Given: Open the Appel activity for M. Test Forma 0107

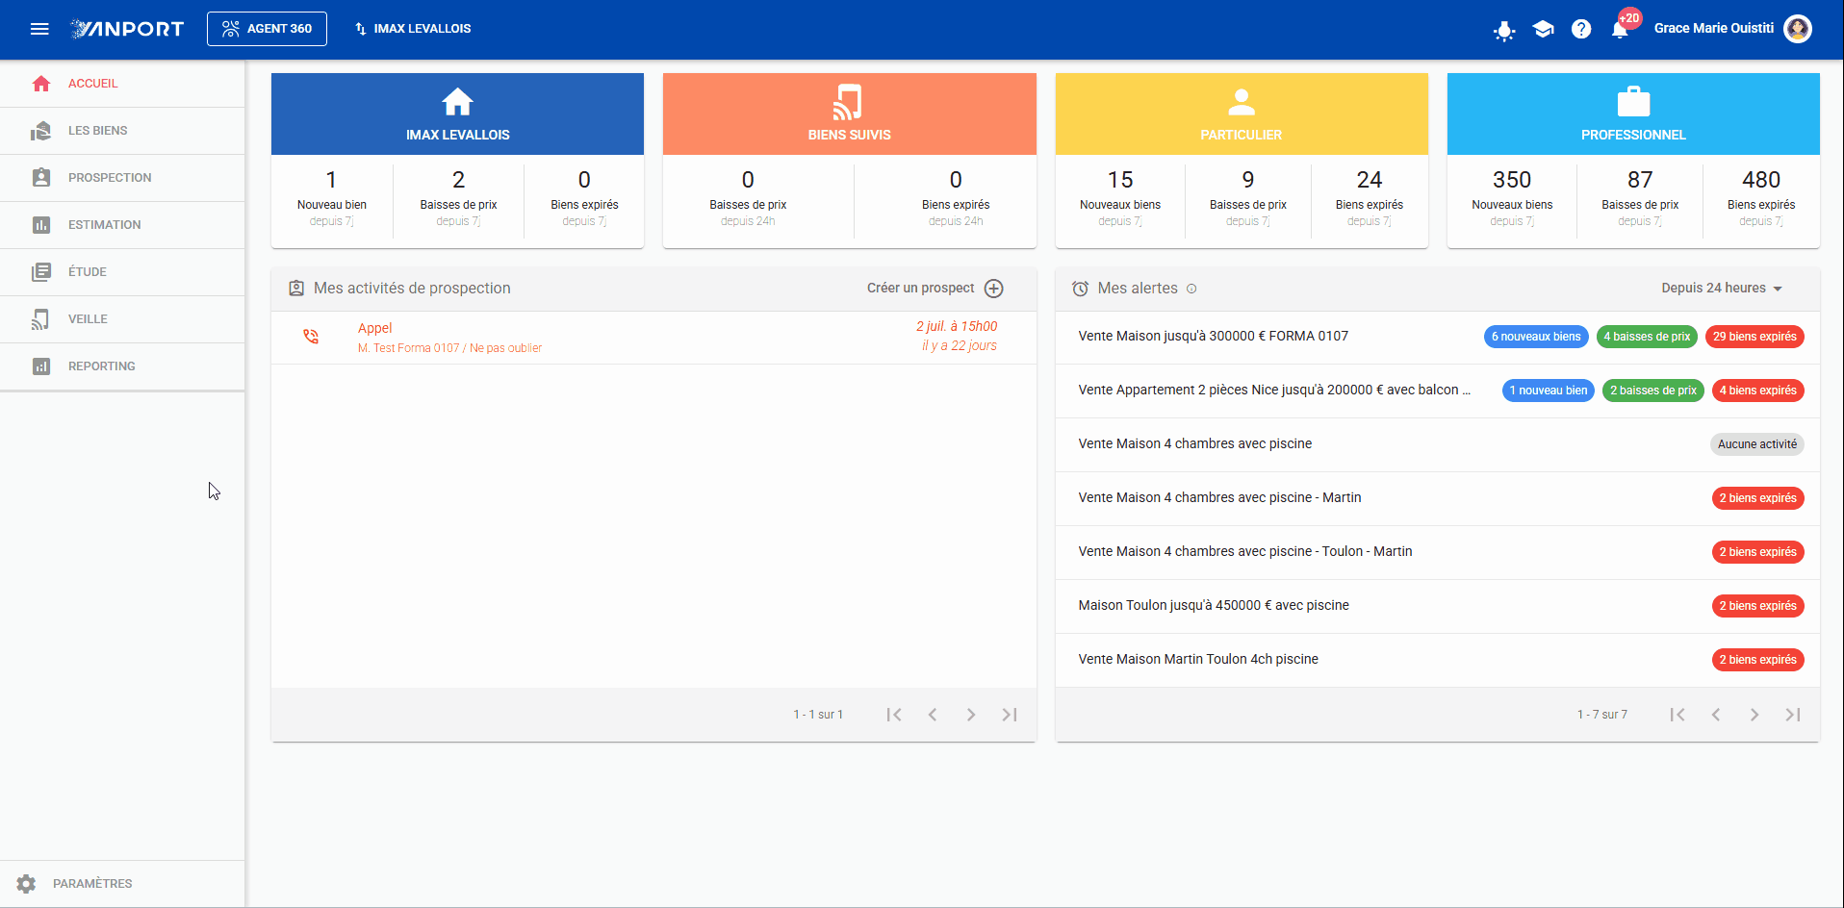Looking at the screenshot, I should click(x=653, y=338).
